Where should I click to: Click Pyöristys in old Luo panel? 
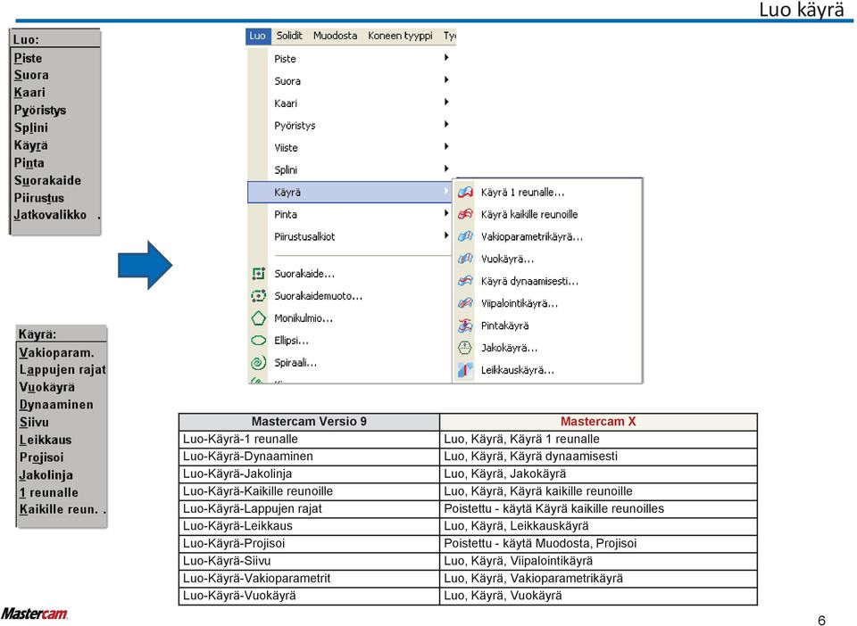40,111
